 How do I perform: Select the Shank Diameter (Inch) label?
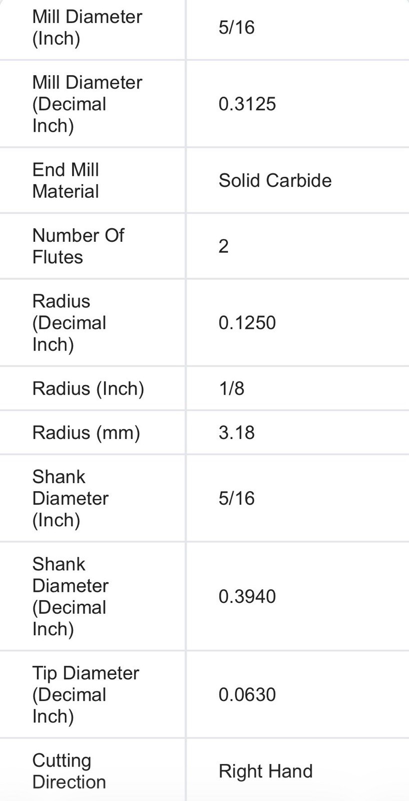point(71,498)
